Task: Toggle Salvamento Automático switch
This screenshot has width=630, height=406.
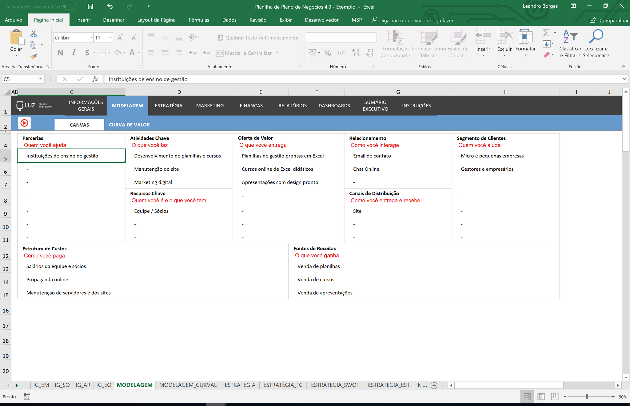Action: pyautogui.click(x=69, y=6)
